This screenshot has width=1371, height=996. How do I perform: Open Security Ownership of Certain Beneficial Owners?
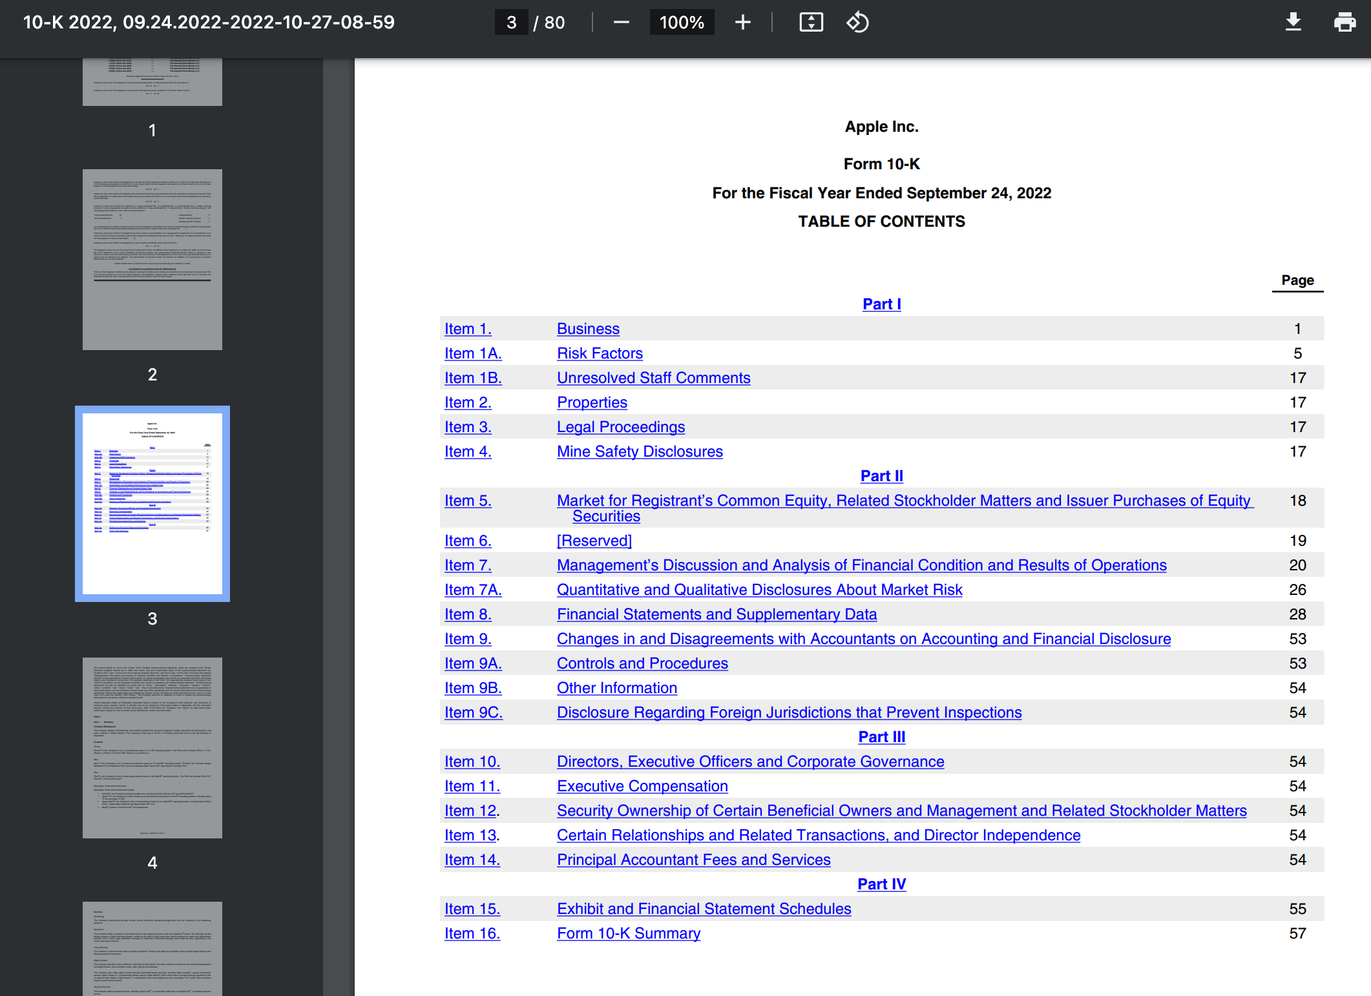[901, 811]
